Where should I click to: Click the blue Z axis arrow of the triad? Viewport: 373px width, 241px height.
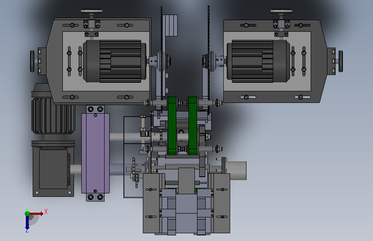pos(27,223)
